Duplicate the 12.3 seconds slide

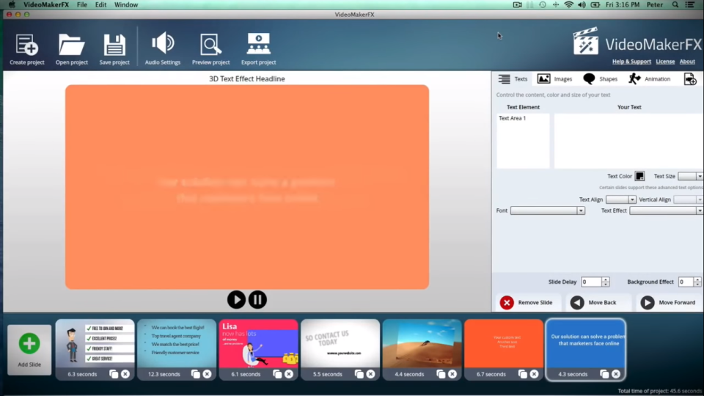pyautogui.click(x=195, y=374)
